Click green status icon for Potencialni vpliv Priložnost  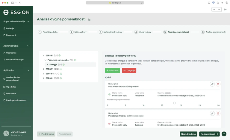tap(109, 94)
